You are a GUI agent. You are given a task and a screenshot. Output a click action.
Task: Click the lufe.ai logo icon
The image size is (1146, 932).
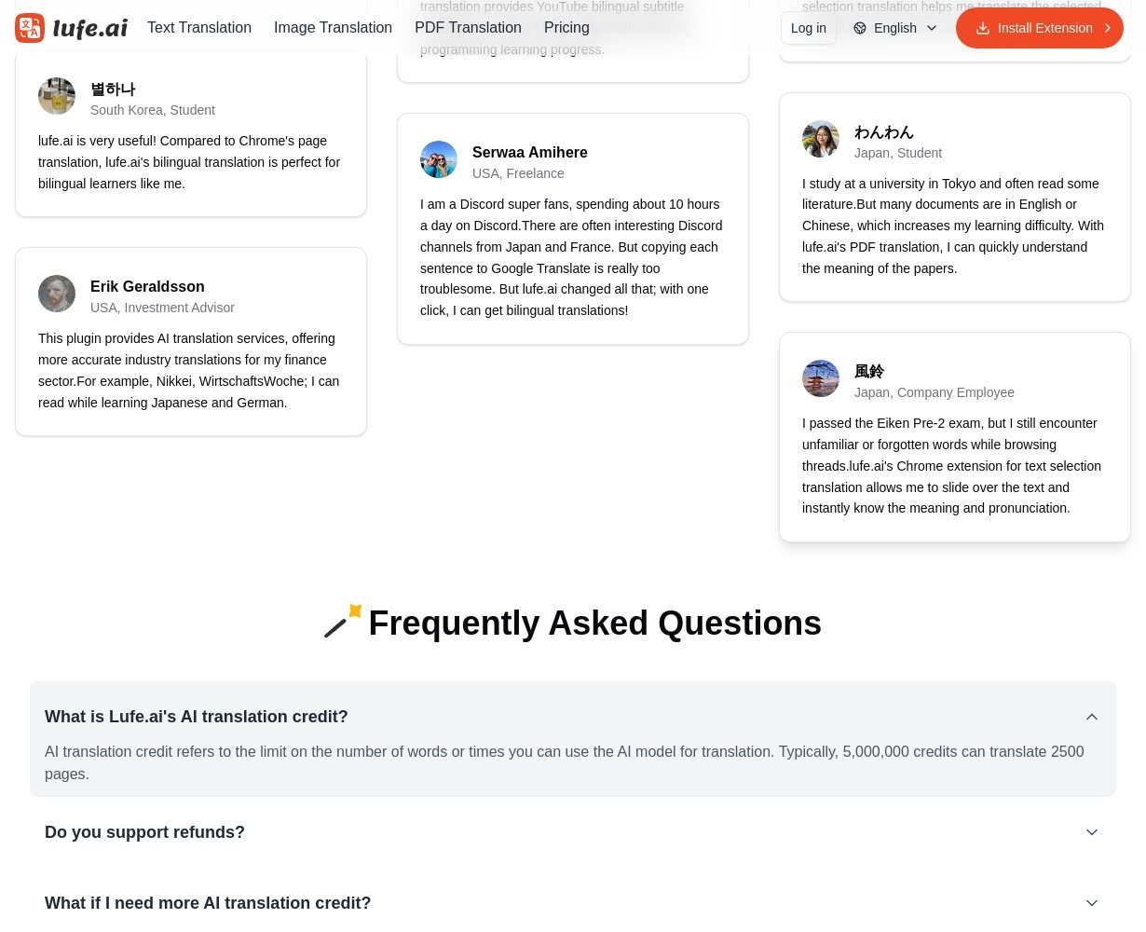(x=30, y=28)
